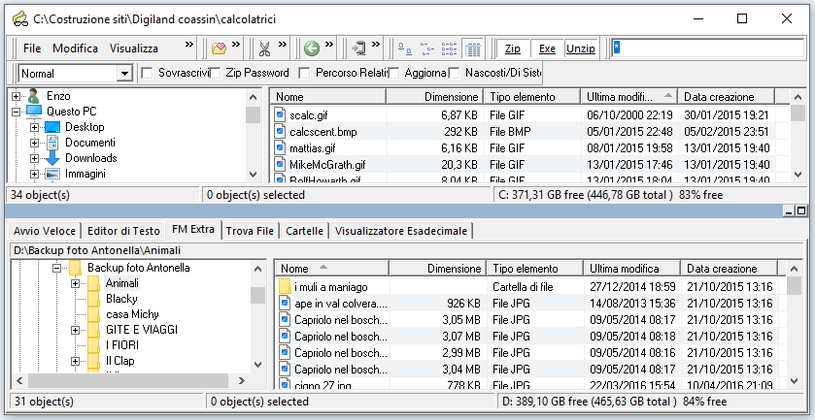Switch to the Avvio Veloce tab
The width and height of the screenshot is (815, 420).
[46, 231]
